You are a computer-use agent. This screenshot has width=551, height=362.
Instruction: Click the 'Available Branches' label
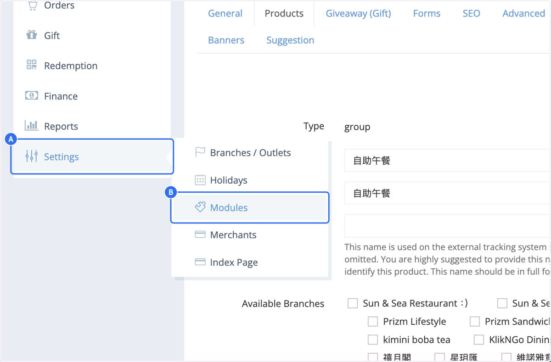tap(283, 304)
